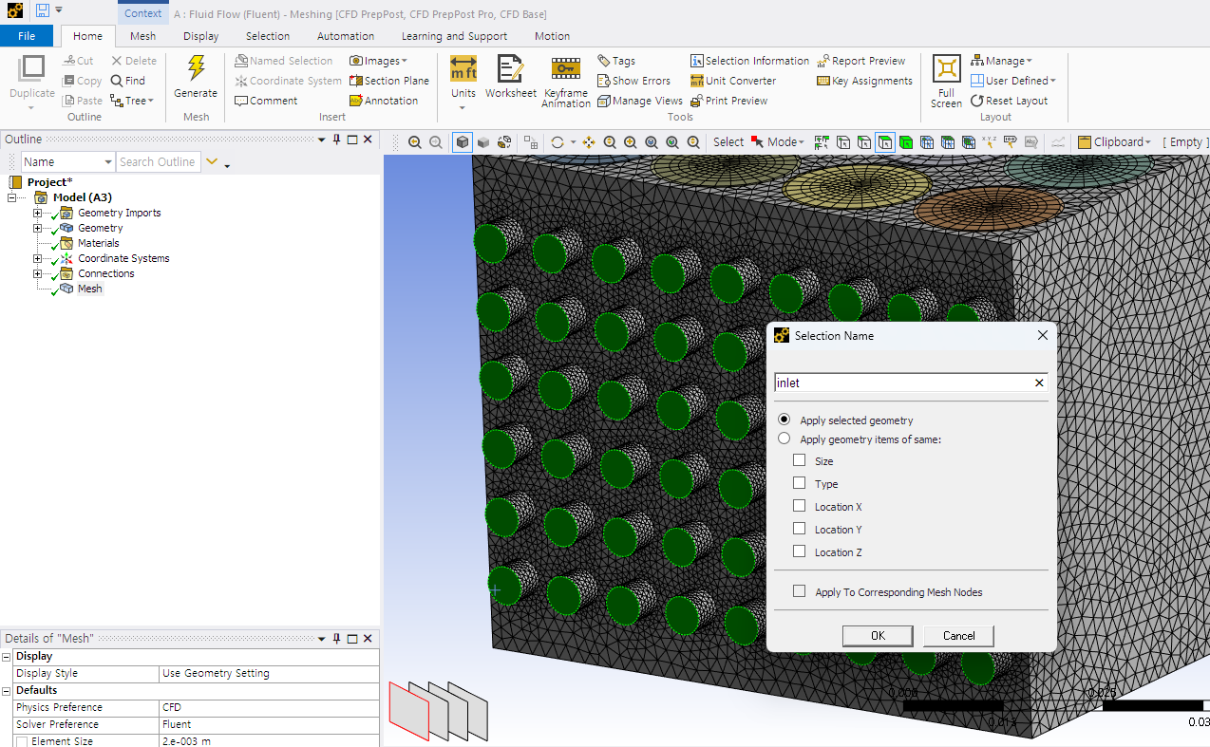Screen dimensions: 1210x747
Task: Open Tags tool
Action: [x=616, y=61]
